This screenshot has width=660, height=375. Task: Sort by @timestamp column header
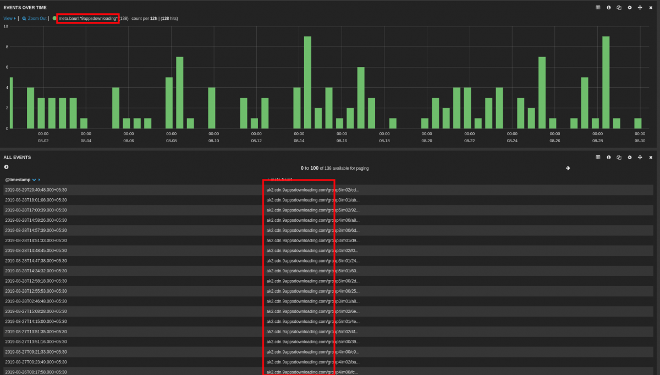[x=18, y=180]
